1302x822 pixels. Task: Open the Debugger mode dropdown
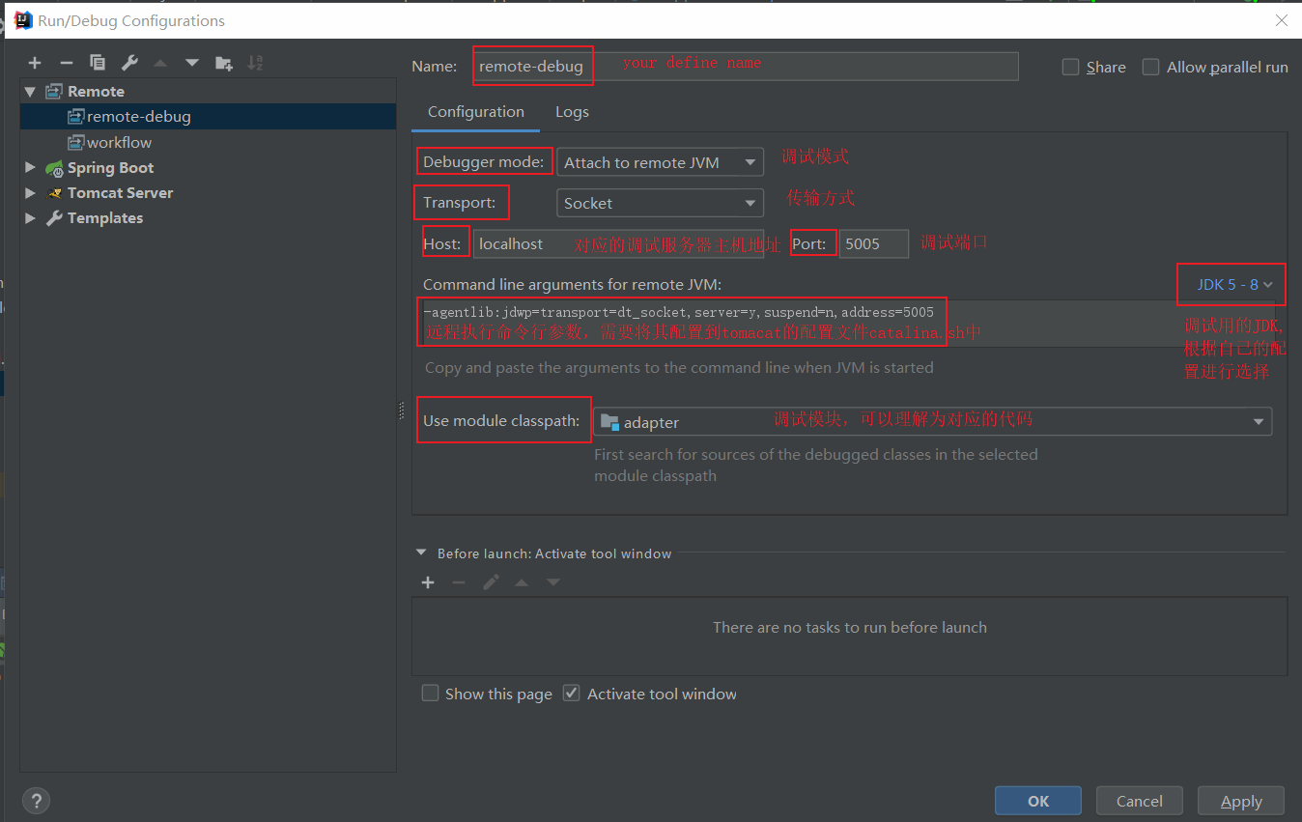click(660, 162)
